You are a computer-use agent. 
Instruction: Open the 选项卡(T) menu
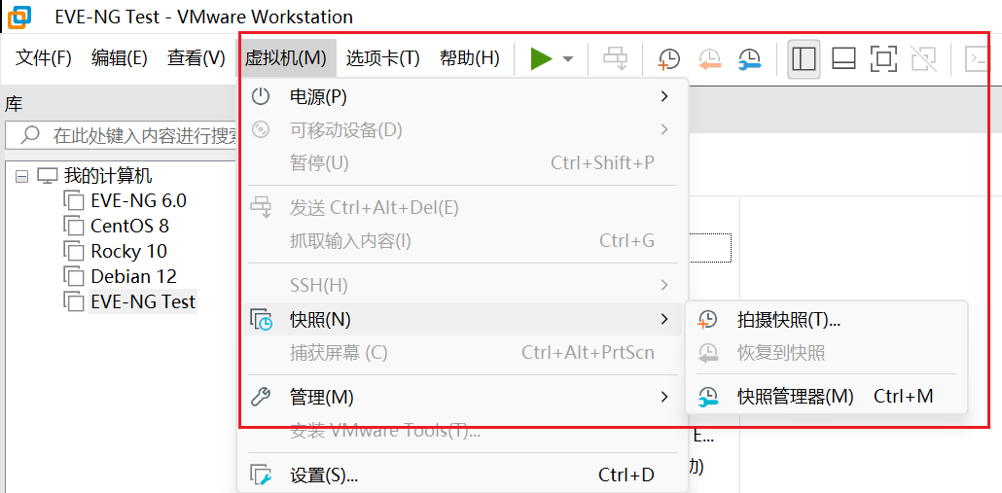(x=382, y=58)
